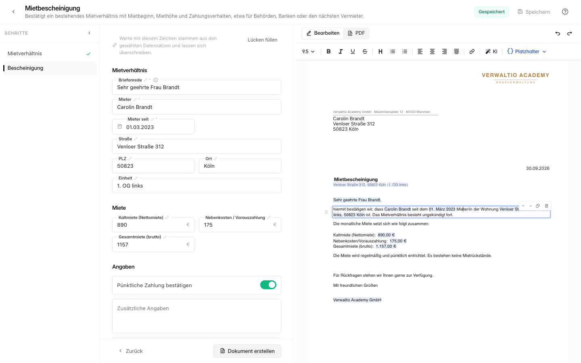Click the Dokument erstellen button

coord(247,351)
